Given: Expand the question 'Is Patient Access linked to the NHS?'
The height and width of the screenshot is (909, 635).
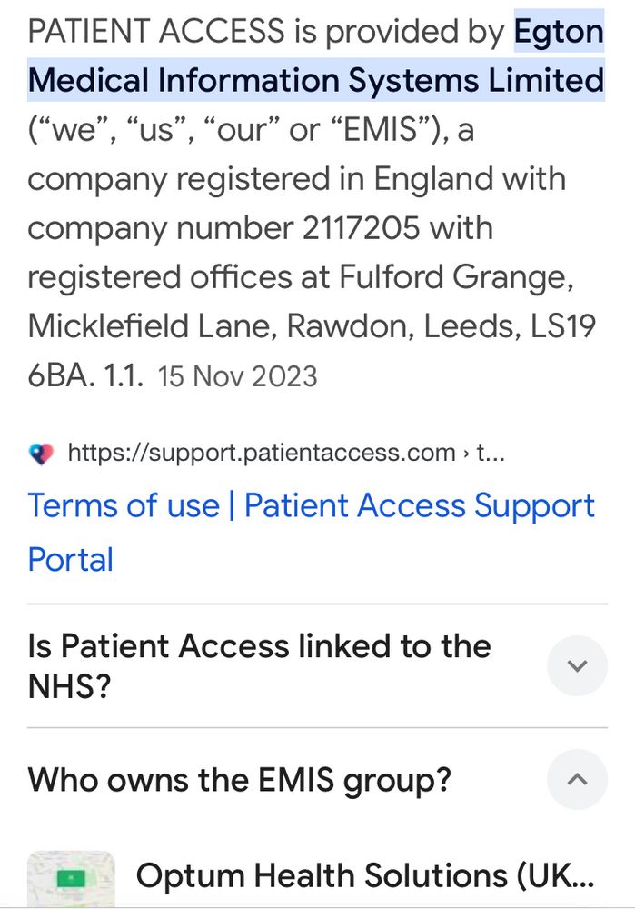Looking at the screenshot, I should point(260,664).
